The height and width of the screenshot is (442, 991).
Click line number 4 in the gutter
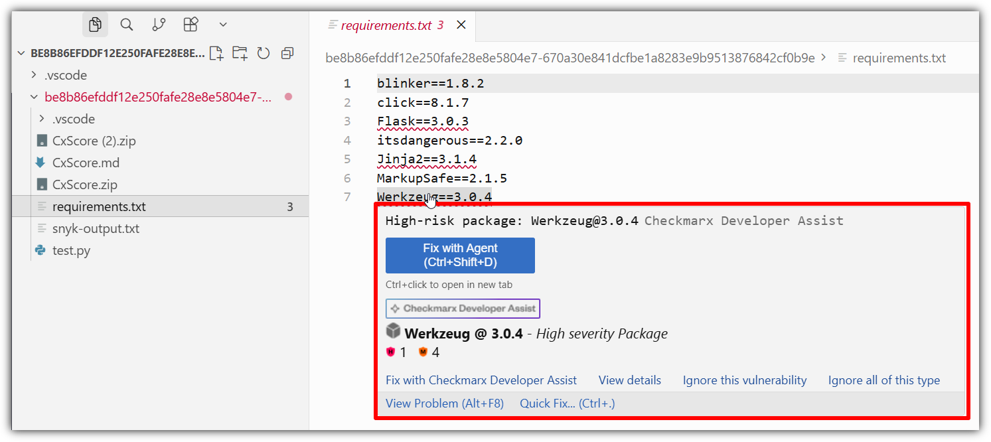347,141
